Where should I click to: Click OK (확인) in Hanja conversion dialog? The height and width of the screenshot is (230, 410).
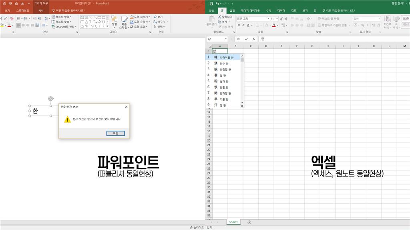click(116, 133)
